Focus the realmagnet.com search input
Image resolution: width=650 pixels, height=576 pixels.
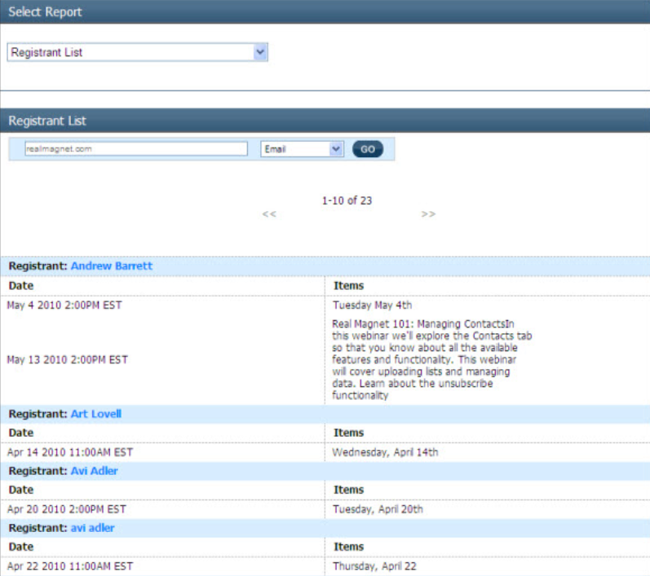tap(136, 148)
